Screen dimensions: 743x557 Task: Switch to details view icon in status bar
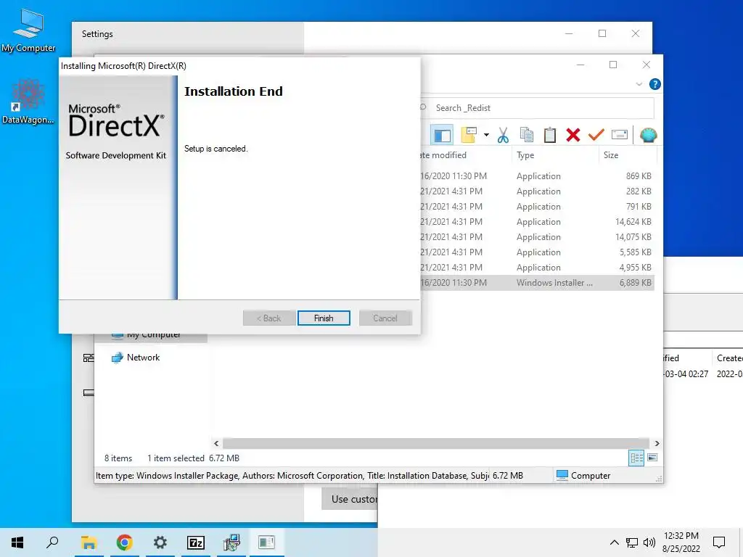[636, 458]
